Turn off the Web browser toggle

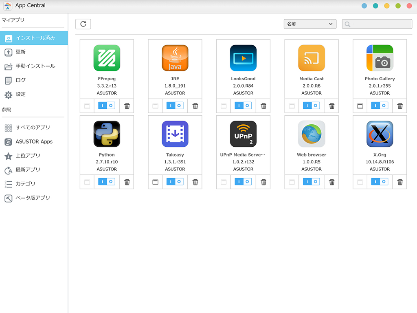point(312,182)
